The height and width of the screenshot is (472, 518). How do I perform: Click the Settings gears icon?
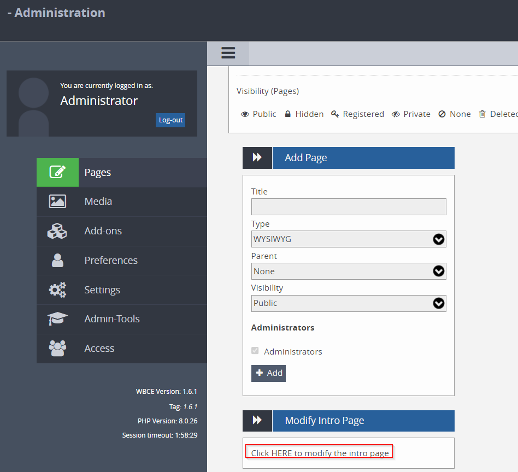[x=57, y=290]
